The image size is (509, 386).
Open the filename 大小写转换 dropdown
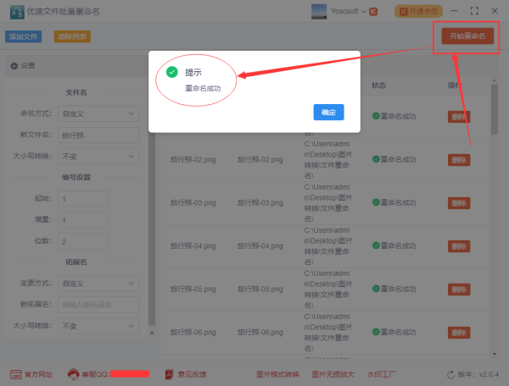98,157
